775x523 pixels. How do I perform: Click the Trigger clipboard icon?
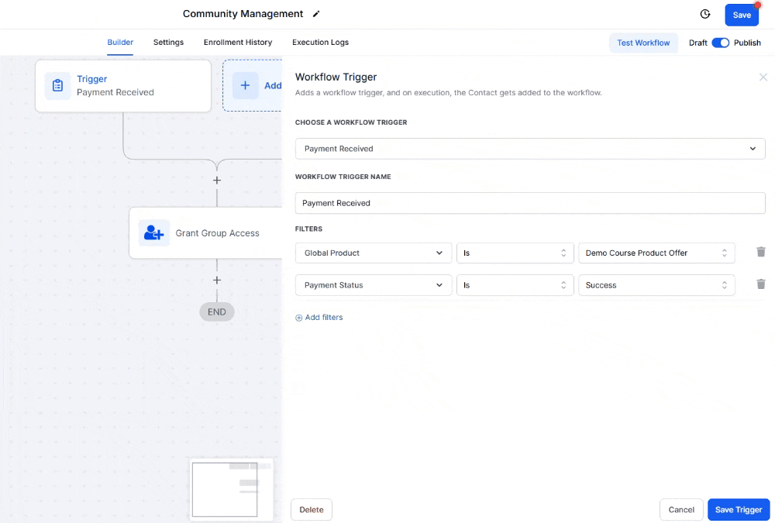58,85
